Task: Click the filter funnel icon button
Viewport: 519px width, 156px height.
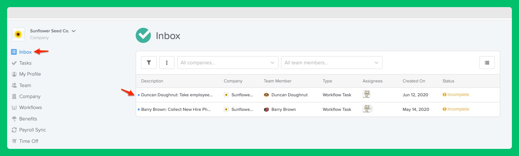Action: [149, 63]
